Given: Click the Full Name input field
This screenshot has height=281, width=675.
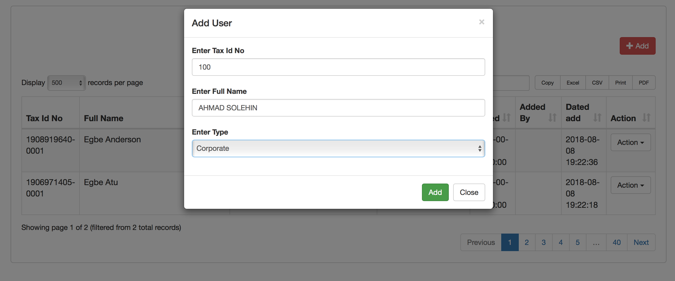Looking at the screenshot, I should coord(338,108).
